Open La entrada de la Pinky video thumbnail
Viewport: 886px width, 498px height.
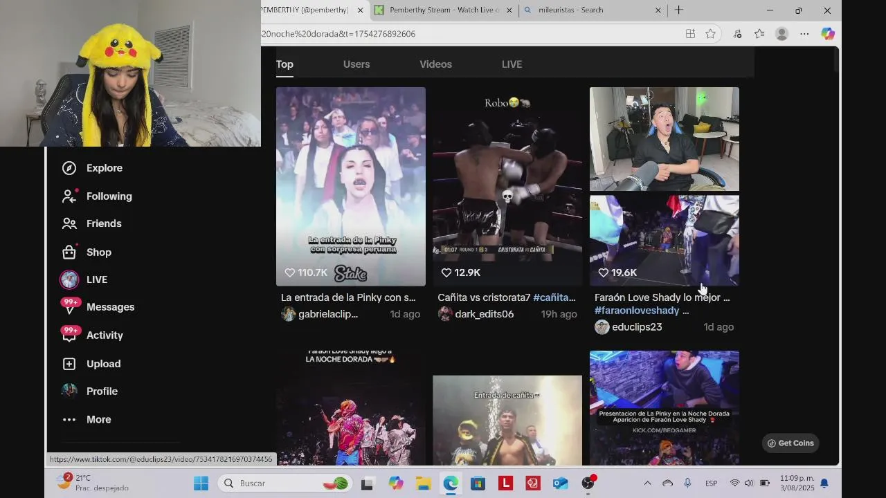(x=351, y=187)
